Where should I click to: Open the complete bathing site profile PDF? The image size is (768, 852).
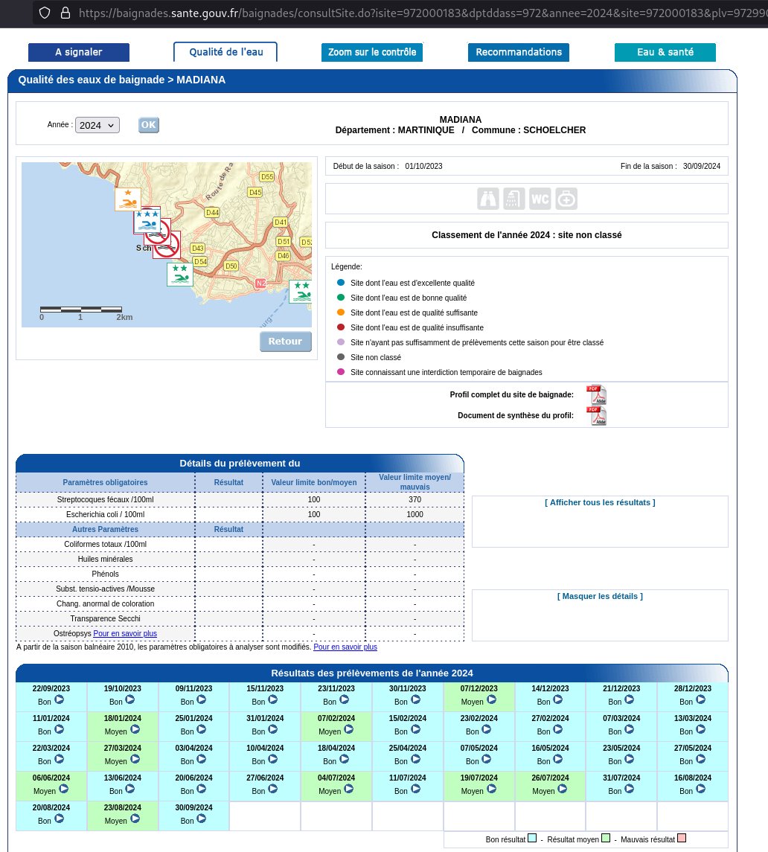[596, 394]
